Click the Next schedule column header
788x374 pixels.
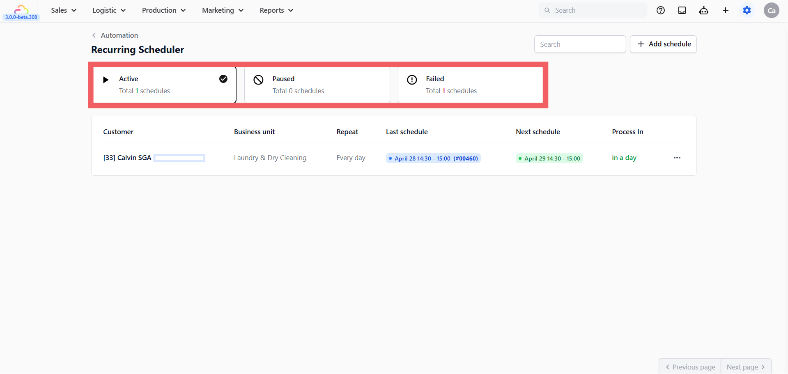click(538, 132)
